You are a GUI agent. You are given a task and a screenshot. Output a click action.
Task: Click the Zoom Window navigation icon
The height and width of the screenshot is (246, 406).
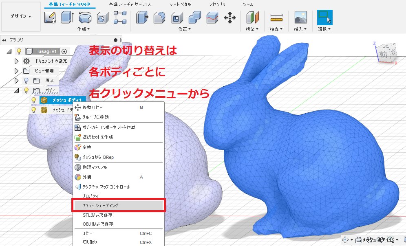(x=390, y=240)
